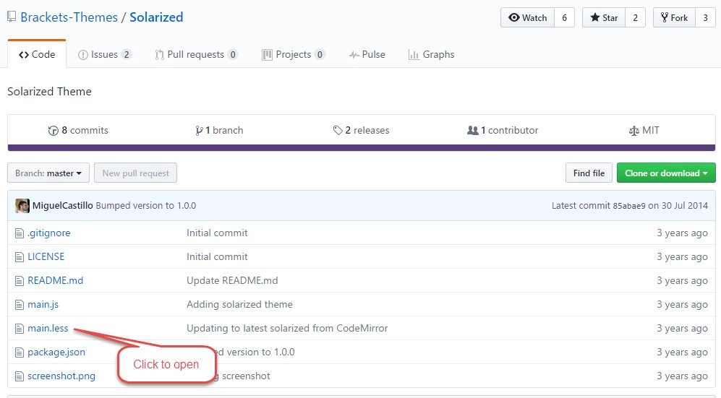This screenshot has width=721, height=398.
Task: View the 1 branch list
Action: 219,130
